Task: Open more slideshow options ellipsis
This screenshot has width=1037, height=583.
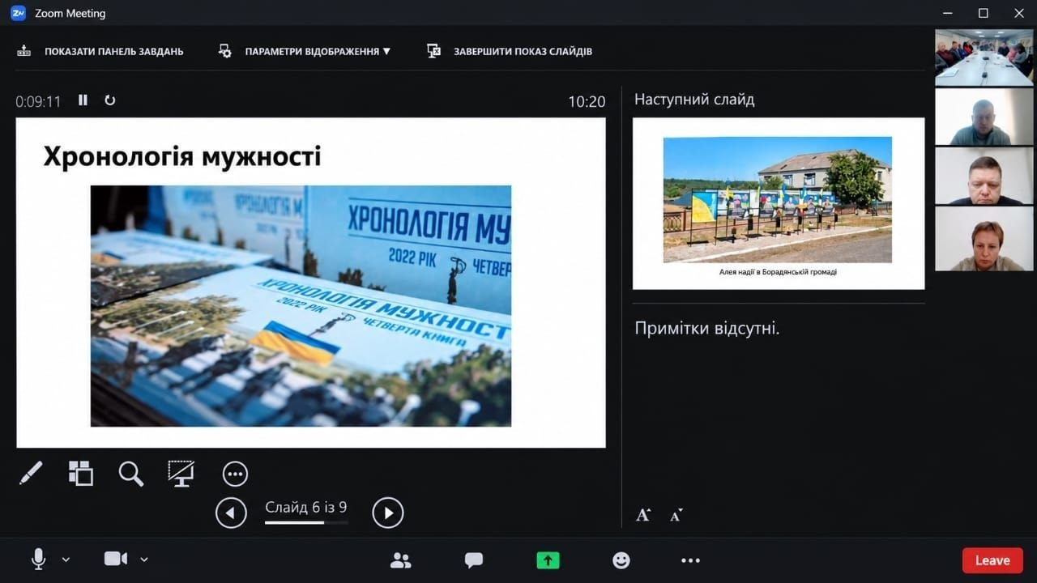Action: click(235, 474)
